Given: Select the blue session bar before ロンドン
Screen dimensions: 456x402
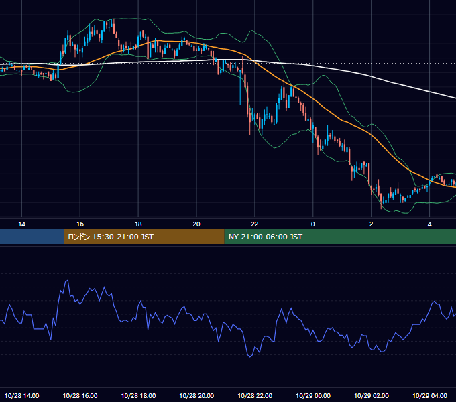Looking at the screenshot, I should 32,237.
